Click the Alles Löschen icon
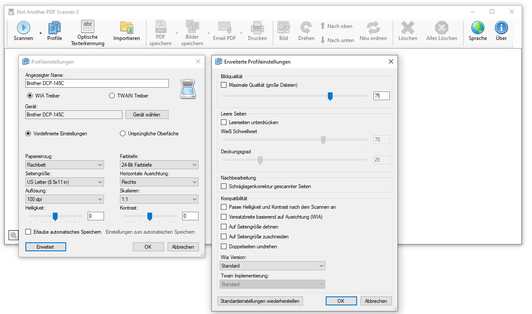Viewport: 532px width, 314px height. (442, 27)
